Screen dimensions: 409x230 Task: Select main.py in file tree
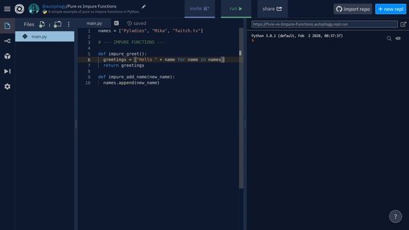(x=45, y=36)
